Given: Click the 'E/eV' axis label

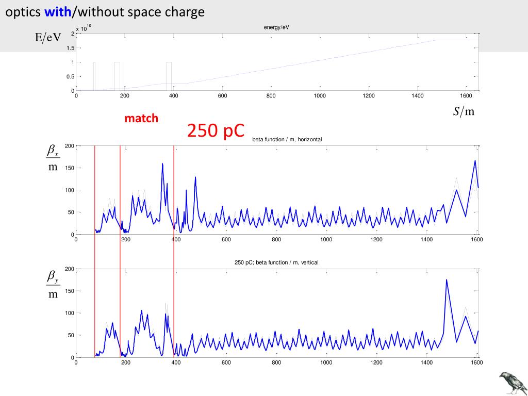Looking at the screenshot, I should pos(48,37).
